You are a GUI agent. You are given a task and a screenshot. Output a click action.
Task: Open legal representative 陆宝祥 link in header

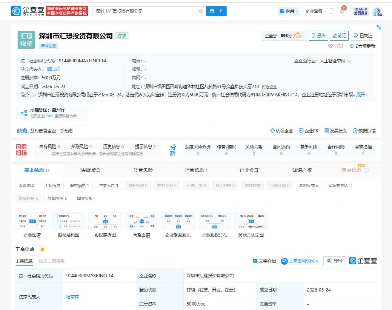pos(54,69)
